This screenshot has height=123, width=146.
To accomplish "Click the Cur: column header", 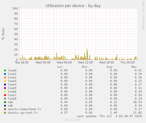I will pyautogui.click(x=61, y=67).
